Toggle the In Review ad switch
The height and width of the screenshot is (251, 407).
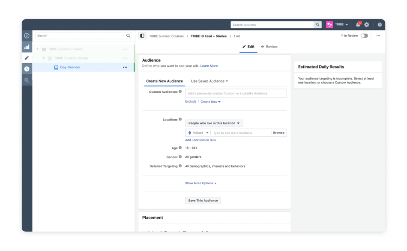364,36
